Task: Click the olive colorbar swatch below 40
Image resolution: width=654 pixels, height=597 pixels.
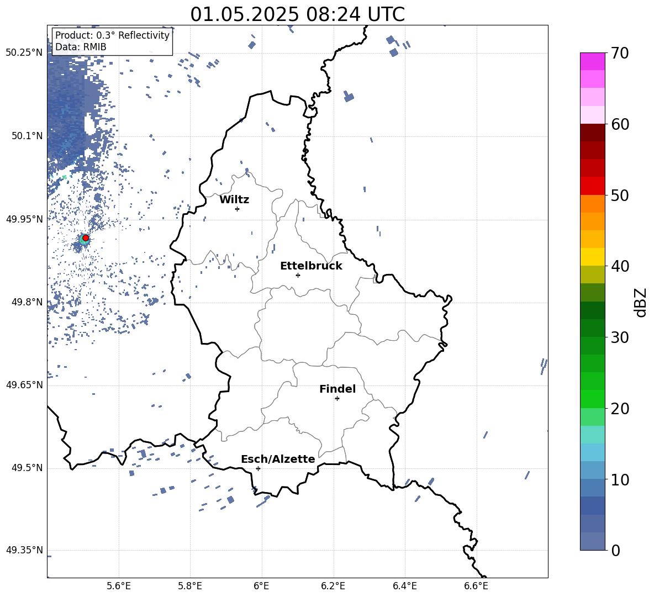Action: point(593,274)
